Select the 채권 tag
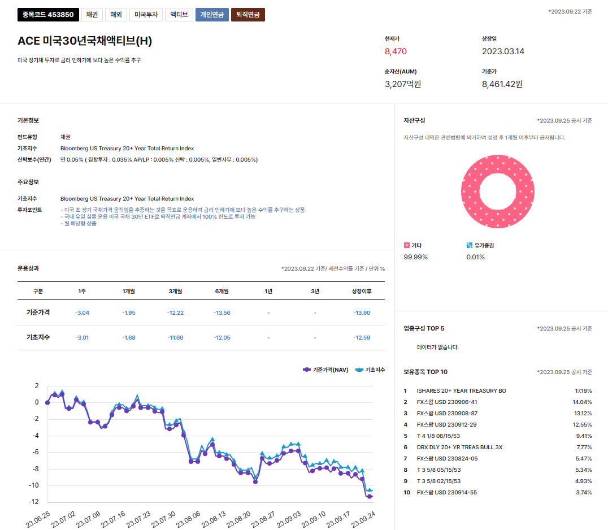 [92, 15]
